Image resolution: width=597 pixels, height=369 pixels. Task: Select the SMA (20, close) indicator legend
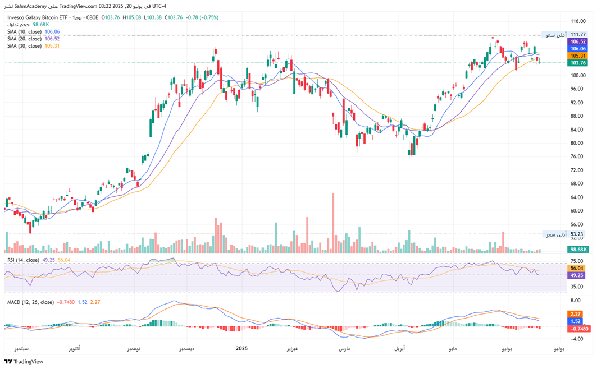coord(24,39)
